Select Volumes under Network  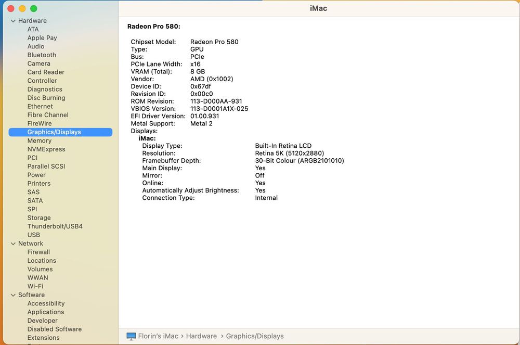coord(40,270)
